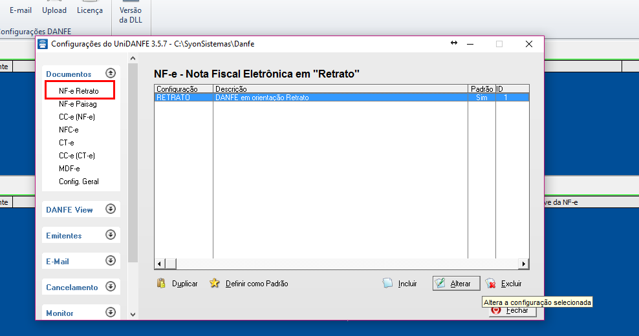The image size is (639, 336).
Task: Click the list's right horizontal scroll arrow
Action: click(525, 264)
